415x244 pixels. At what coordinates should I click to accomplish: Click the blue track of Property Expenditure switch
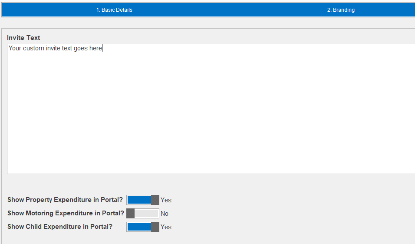click(139, 200)
